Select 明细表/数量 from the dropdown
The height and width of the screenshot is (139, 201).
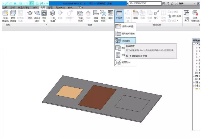[125, 26]
